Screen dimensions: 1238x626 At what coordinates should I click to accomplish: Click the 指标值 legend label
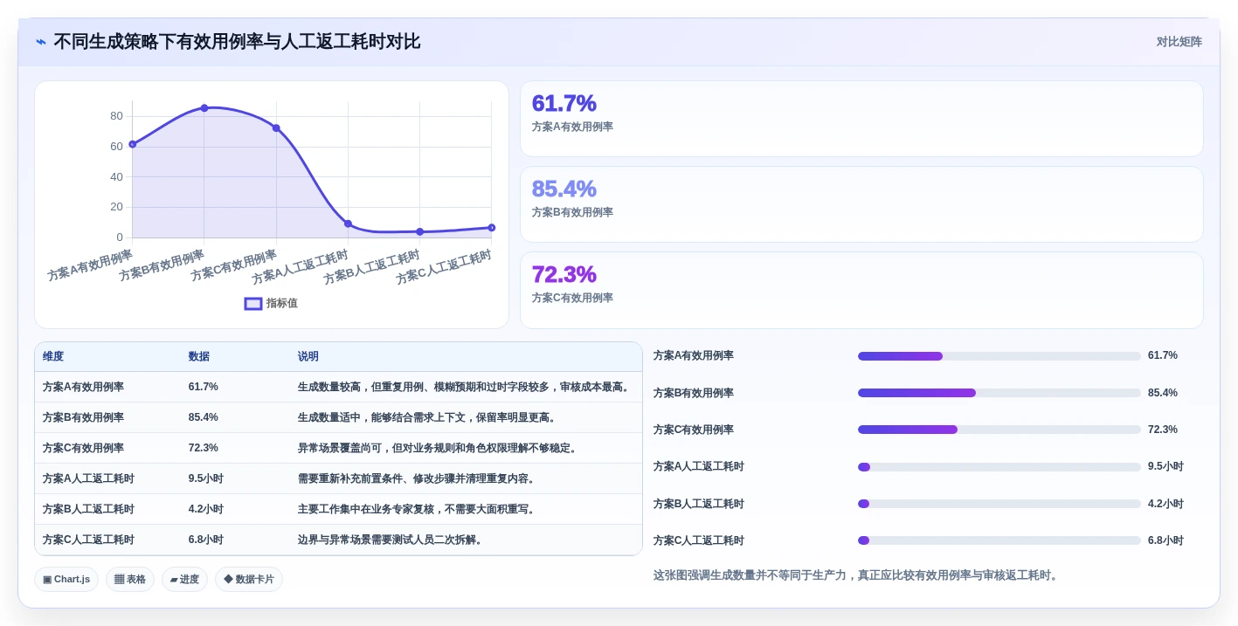coord(282,304)
